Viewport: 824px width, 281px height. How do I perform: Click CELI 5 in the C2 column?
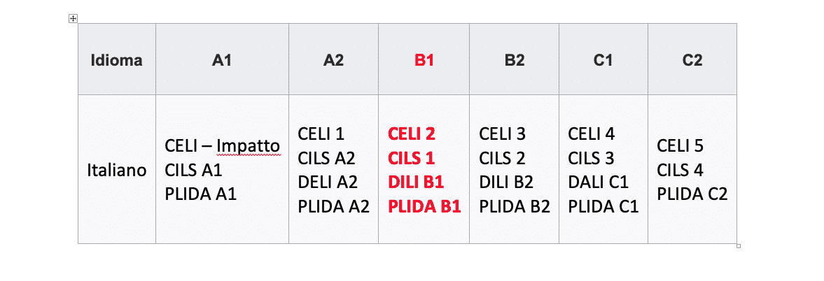click(x=680, y=145)
